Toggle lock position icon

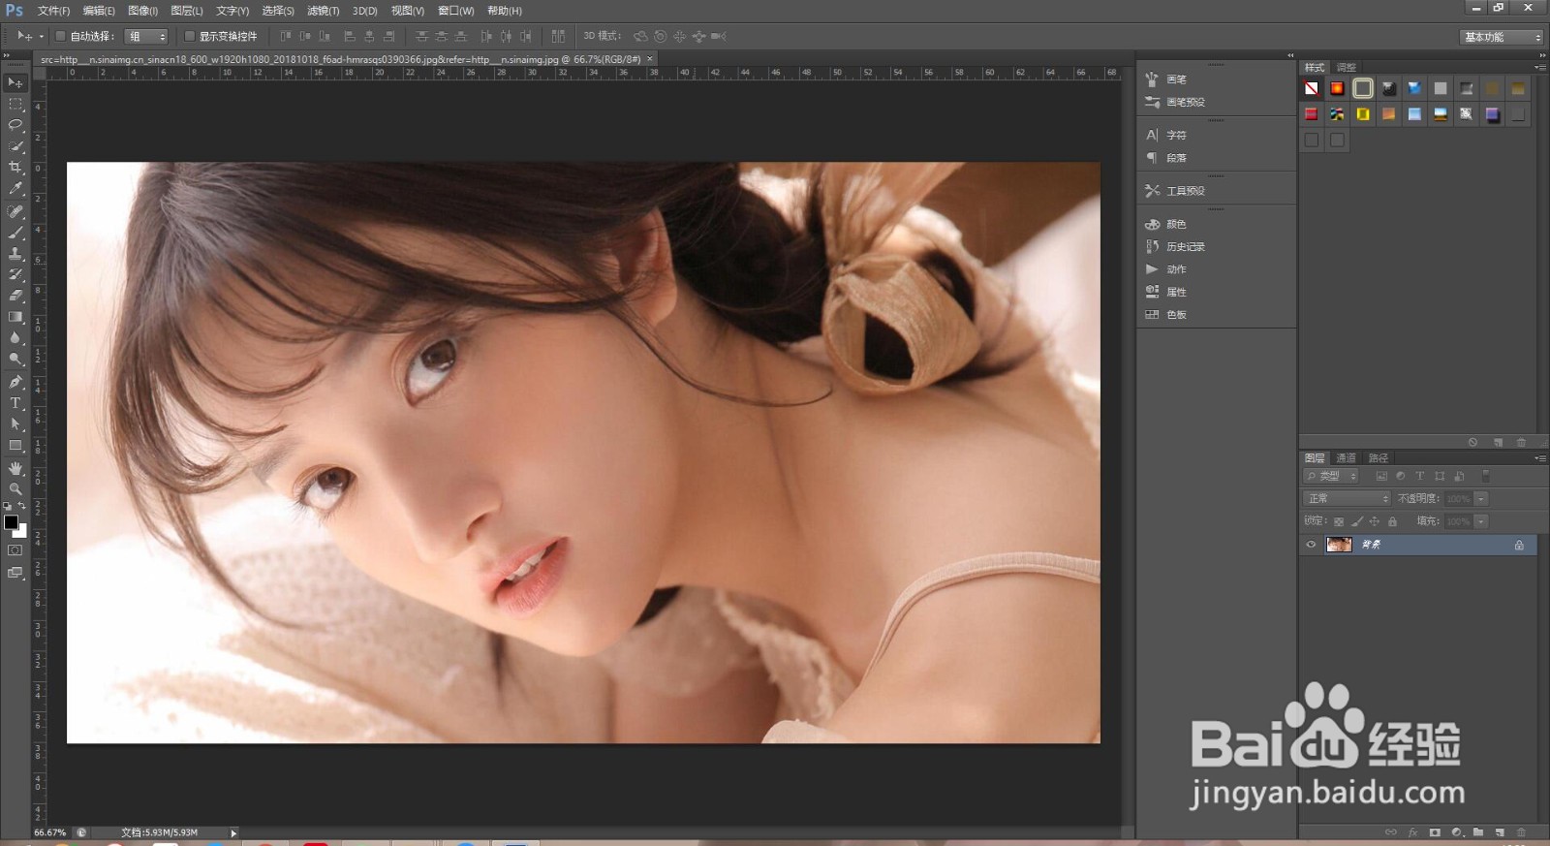pos(1374,521)
